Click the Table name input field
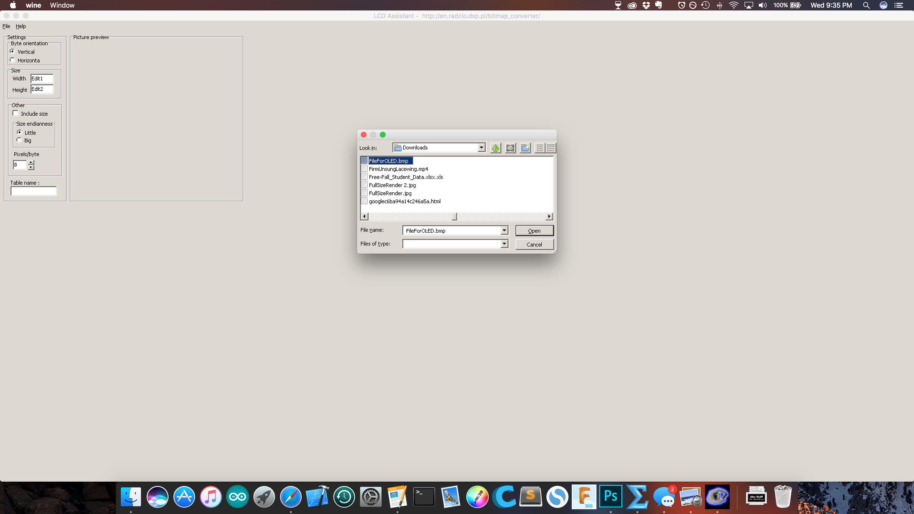Viewport: 914px width, 514px height. 34,191
